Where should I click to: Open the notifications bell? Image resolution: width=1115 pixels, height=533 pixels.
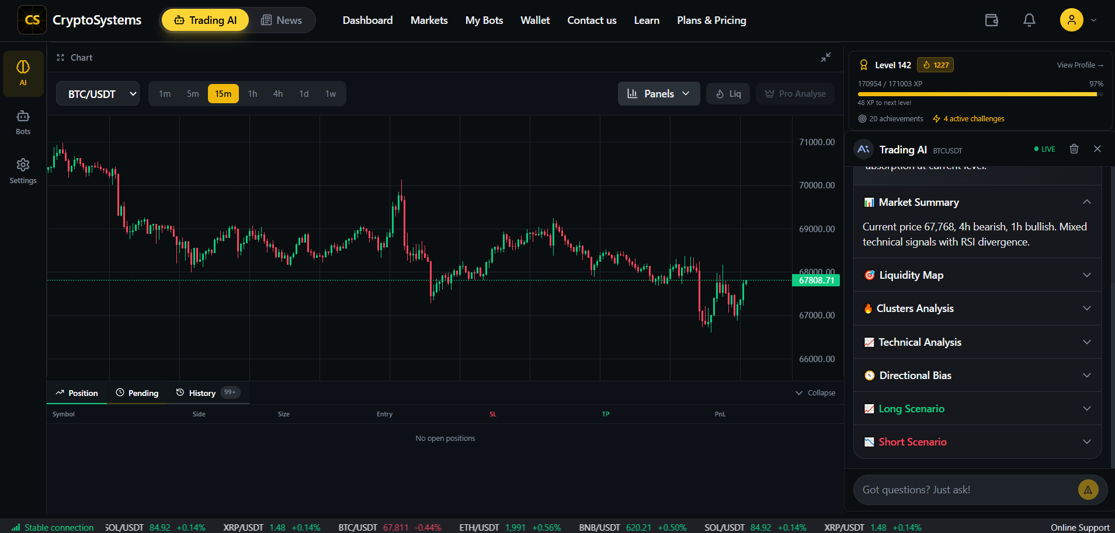(x=1029, y=20)
